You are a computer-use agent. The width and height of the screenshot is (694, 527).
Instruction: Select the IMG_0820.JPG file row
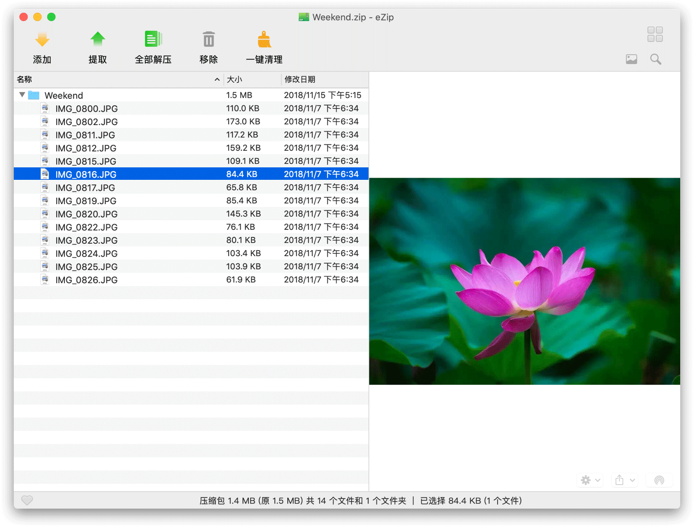(87, 214)
